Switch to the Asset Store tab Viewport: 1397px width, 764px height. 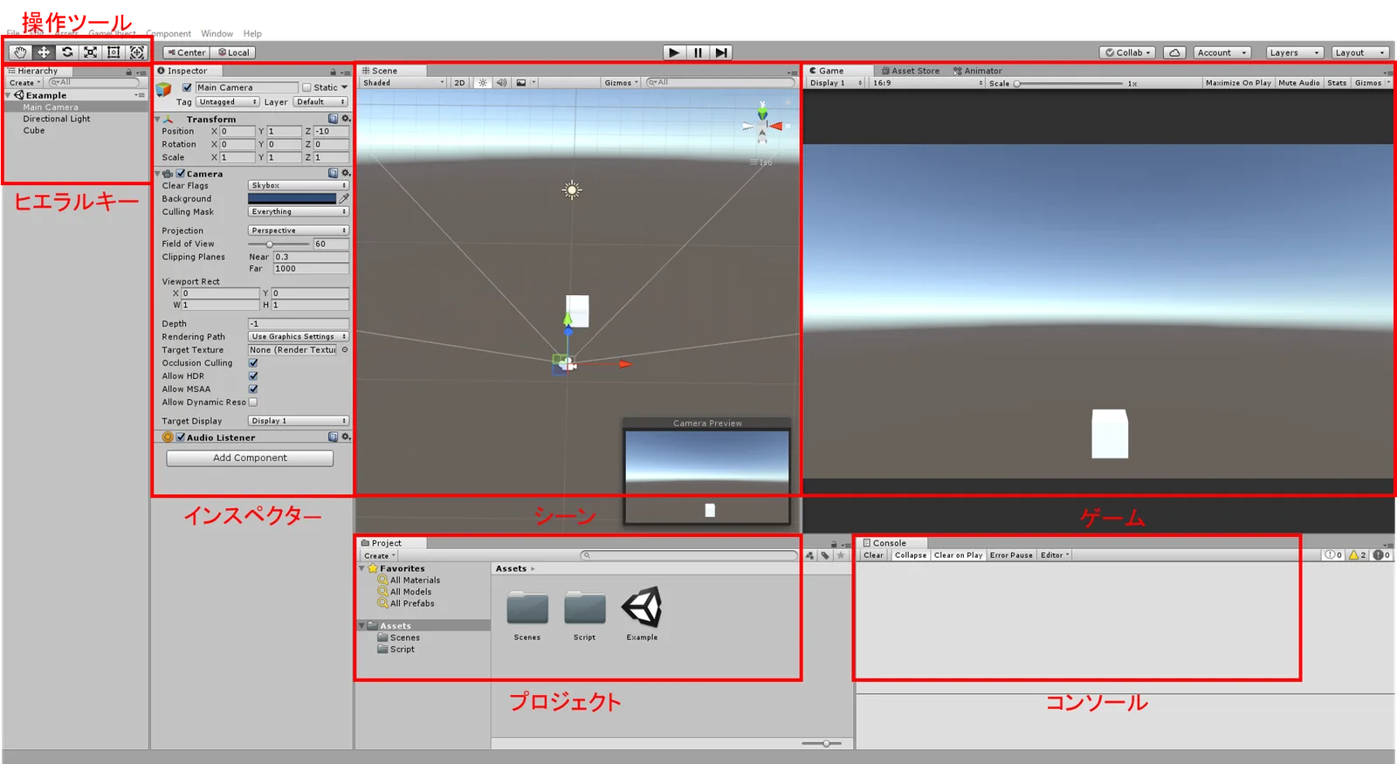coord(910,71)
